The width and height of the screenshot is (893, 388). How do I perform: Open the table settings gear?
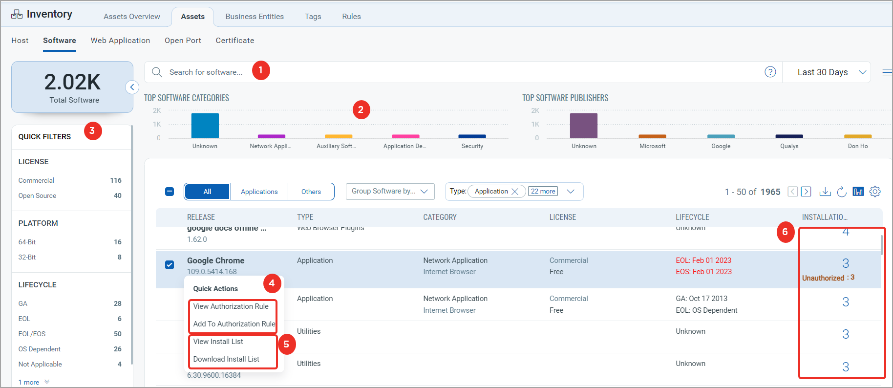tap(875, 192)
